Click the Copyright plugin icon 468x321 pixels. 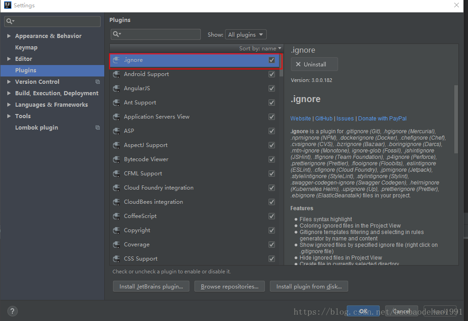116,230
